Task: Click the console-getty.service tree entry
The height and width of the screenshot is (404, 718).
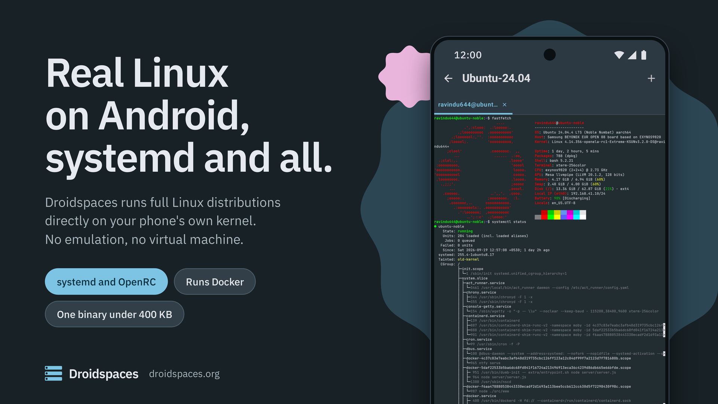Action: point(489,307)
